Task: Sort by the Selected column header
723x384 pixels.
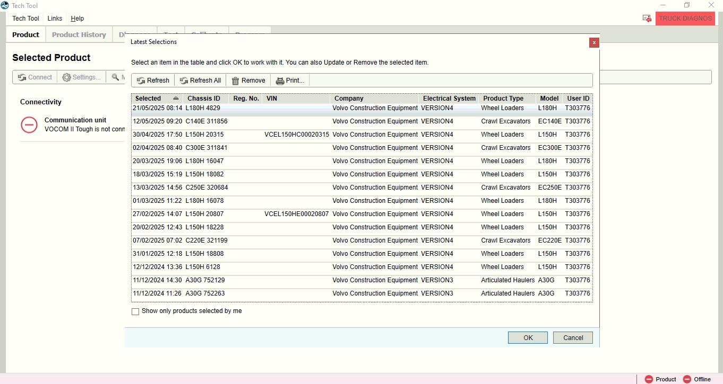Action: point(157,99)
